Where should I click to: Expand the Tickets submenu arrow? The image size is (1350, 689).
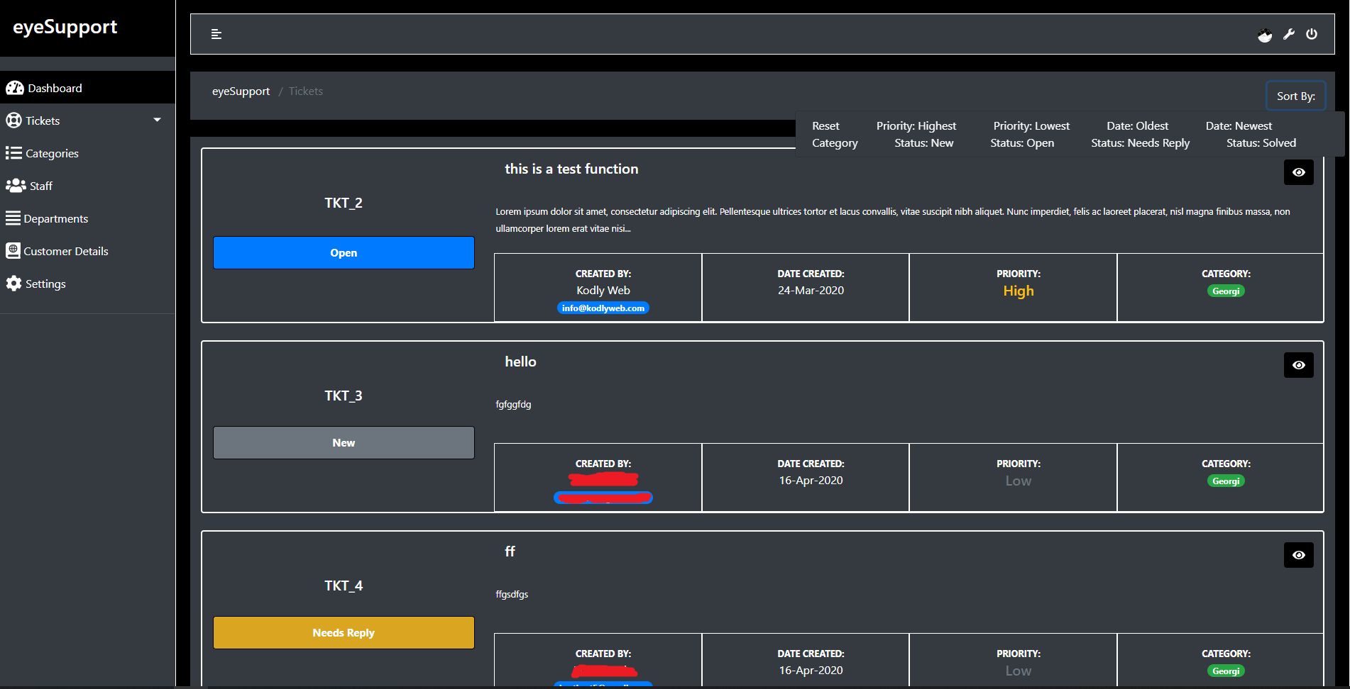pyautogui.click(x=157, y=121)
